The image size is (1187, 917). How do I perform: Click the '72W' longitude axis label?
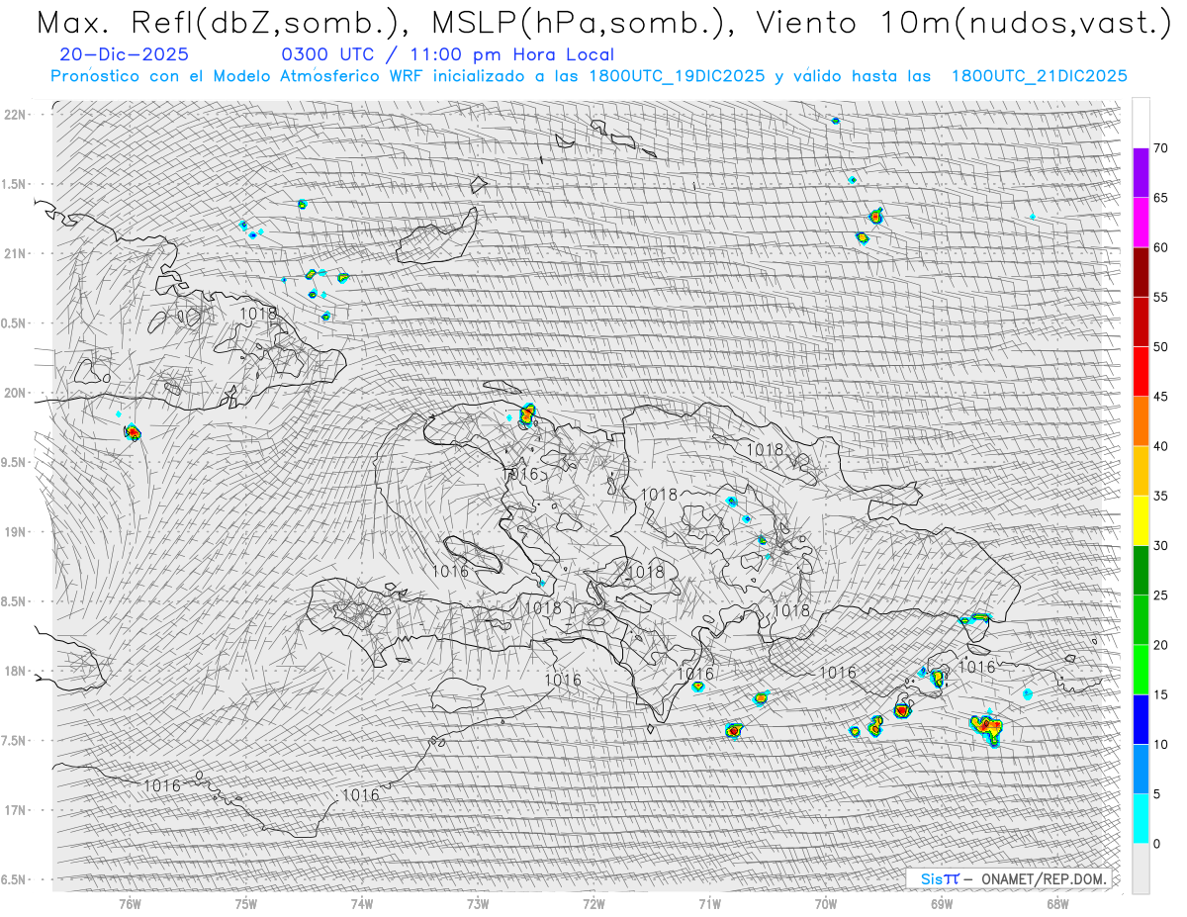click(x=593, y=903)
